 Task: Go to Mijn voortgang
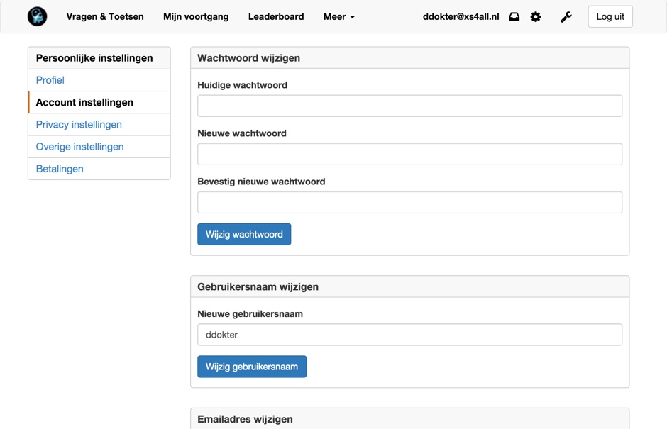click(x=196, y=16)
